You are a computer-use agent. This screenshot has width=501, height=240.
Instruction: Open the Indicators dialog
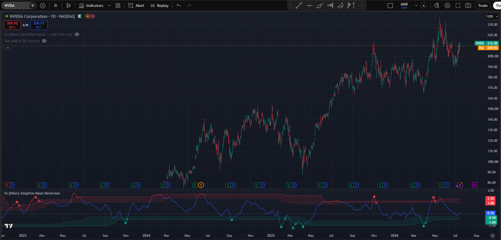coord(91,5)
